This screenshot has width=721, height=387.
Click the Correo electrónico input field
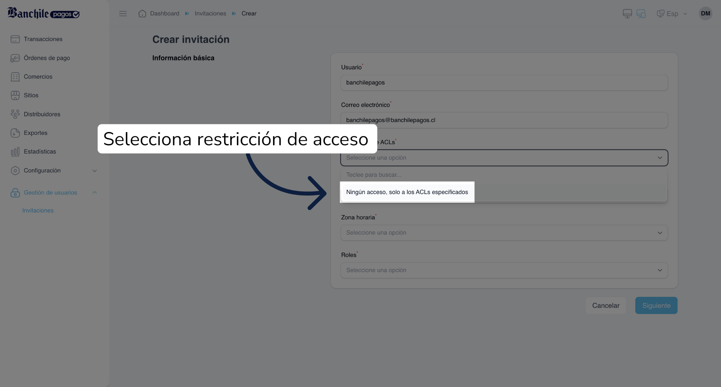(504, 120)
